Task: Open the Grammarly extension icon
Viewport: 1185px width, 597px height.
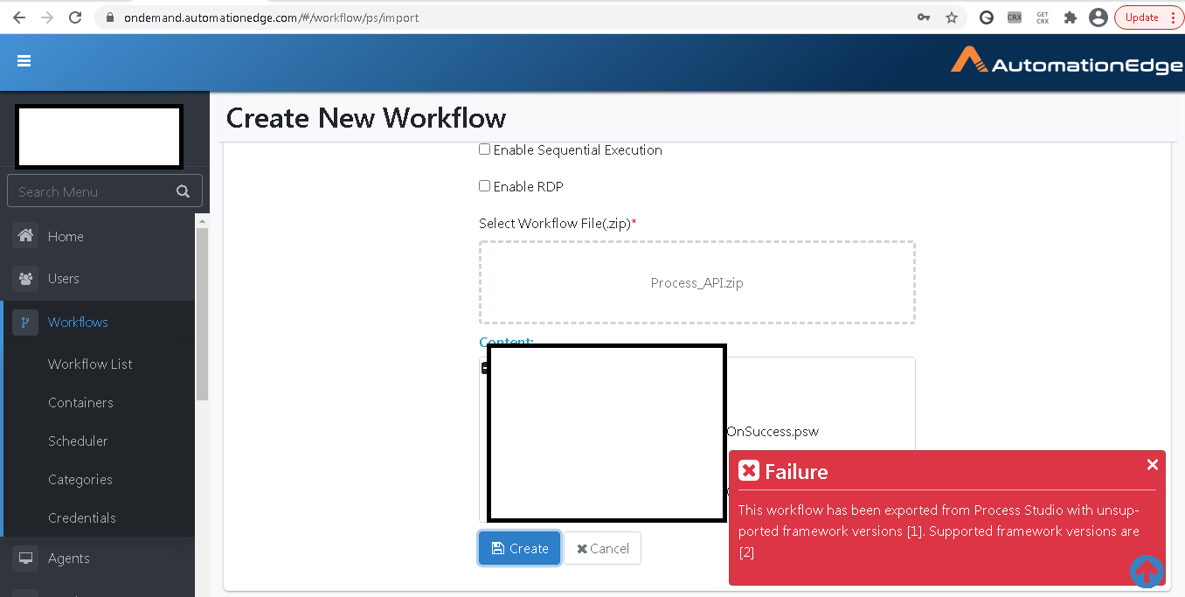Action: [x=987, y=17]
